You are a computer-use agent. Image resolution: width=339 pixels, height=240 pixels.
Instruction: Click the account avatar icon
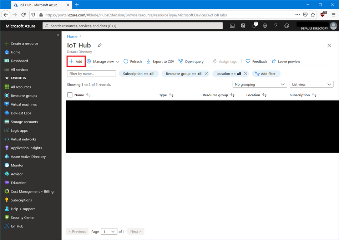[x=333, y=26]
